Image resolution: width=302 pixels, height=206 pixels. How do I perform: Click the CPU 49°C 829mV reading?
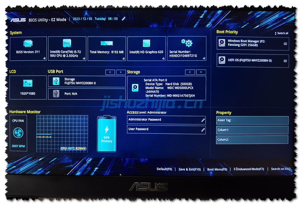point(73,148)
